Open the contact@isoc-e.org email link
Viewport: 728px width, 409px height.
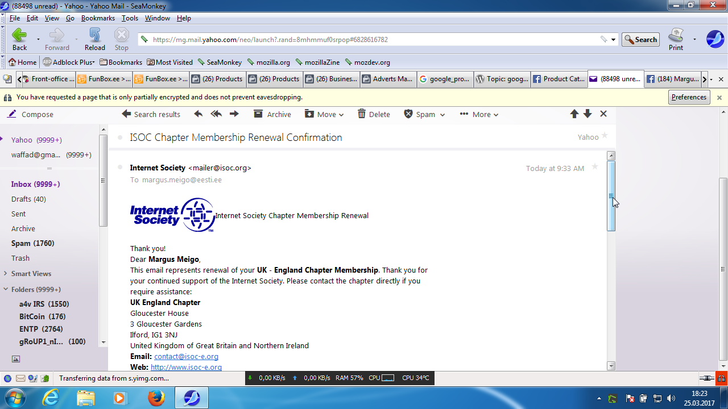coord(186,357)
